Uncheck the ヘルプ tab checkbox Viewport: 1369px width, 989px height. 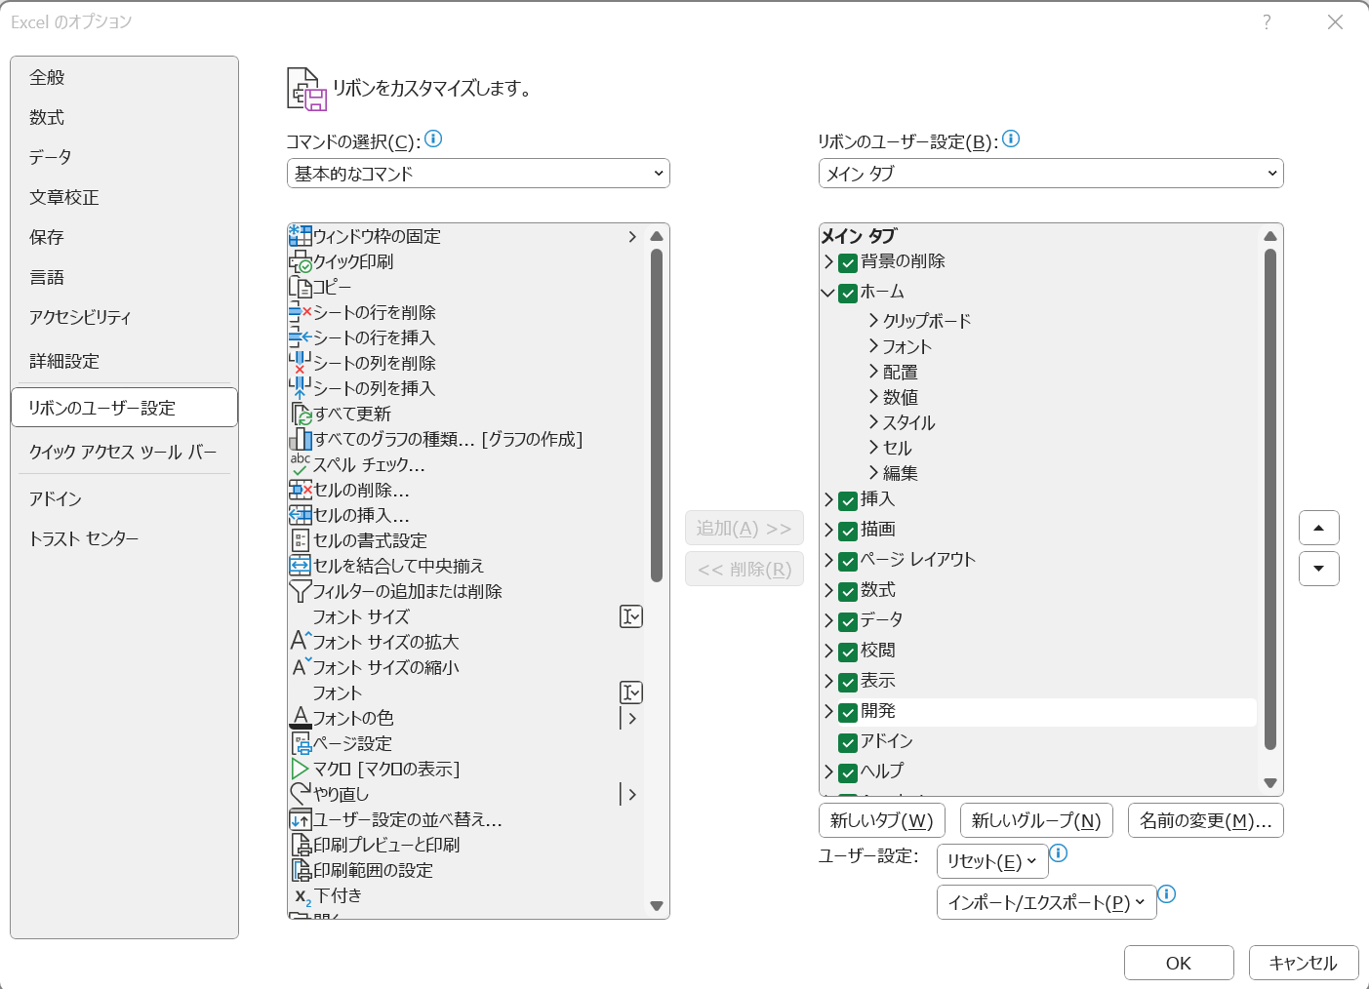(x=848, y=772)
